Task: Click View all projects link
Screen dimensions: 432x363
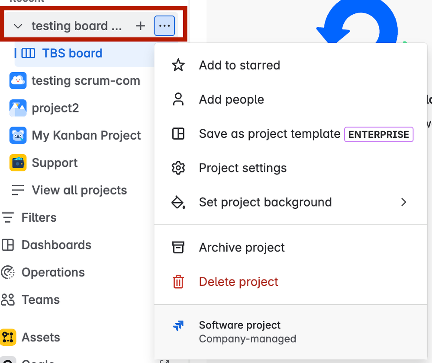Action: click(79, 190)
